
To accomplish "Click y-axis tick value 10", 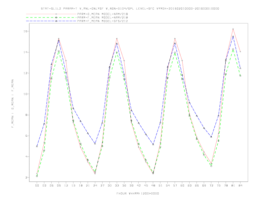I will [25, 94].
